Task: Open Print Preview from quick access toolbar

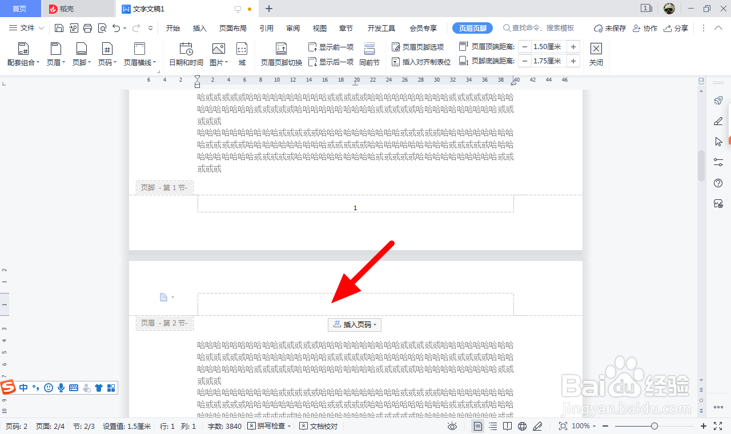Action: click(x=102, y=28)
